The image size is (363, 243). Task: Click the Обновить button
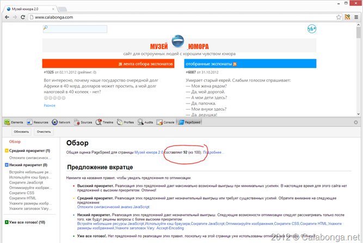tap(21, 132)
